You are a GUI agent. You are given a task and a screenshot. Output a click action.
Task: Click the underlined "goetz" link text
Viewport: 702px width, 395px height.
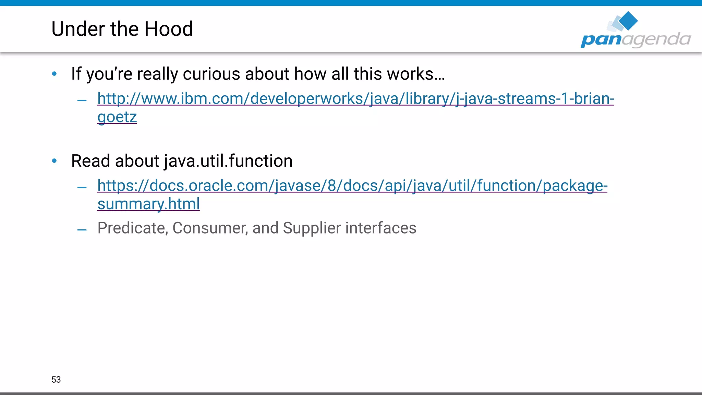click(117, 117)
